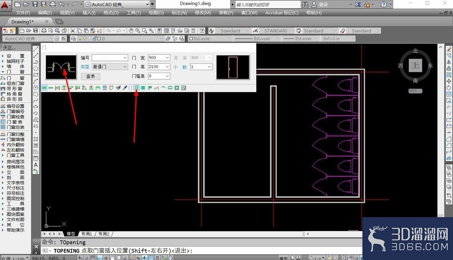This screenshot has height=260, width=453.
Task: Click the AutoCAD application logo button
Action: click(5, 5)
